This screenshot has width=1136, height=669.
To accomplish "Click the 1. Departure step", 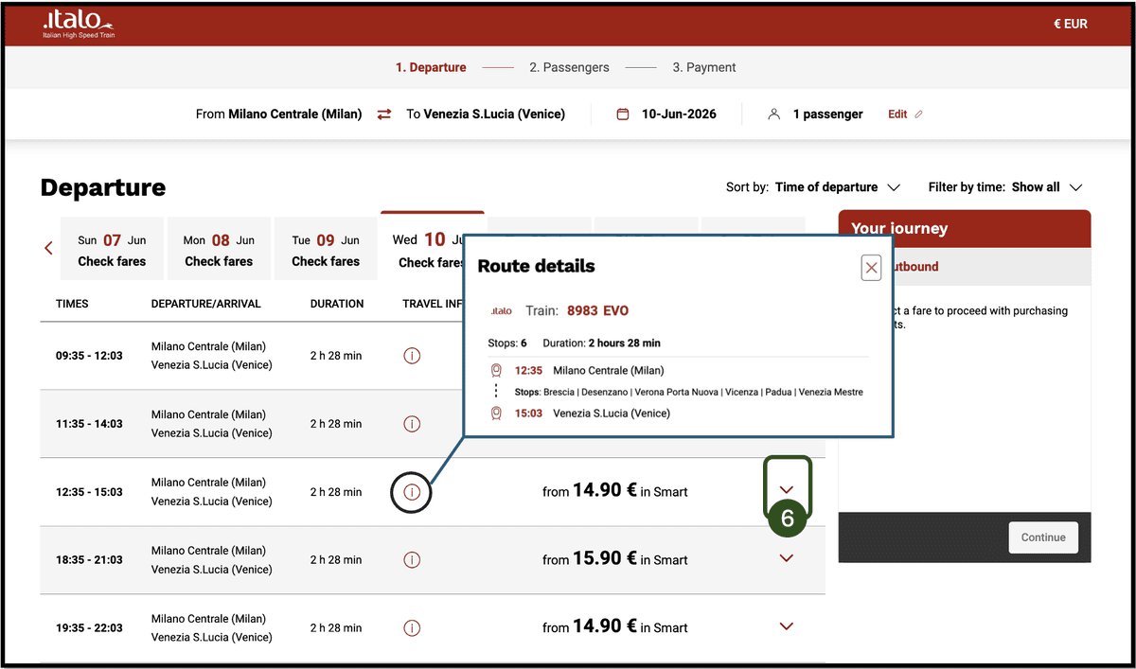I will click(431, 67).
